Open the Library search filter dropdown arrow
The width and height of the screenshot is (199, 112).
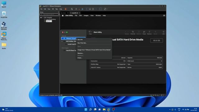click(58, 15)
